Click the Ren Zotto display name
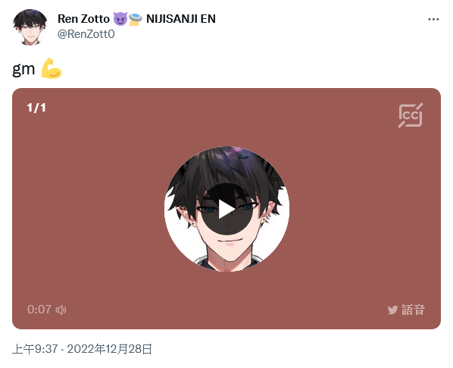Image resolution: width=453 pixels, height=368 pixels. tap(83, 19)
